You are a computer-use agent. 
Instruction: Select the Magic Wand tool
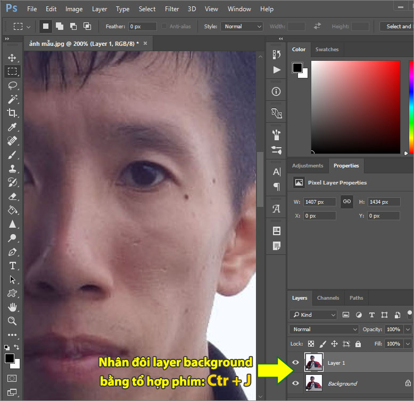(12, 99)
